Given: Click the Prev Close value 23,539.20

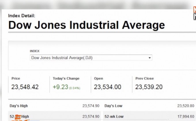Looking at the screenshot, I should pyautogui.click(x=149, y=87).
